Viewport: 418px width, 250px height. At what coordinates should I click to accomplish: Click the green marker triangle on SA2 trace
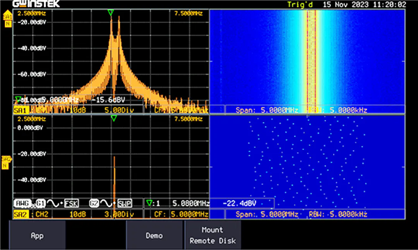tap(114, 118)
